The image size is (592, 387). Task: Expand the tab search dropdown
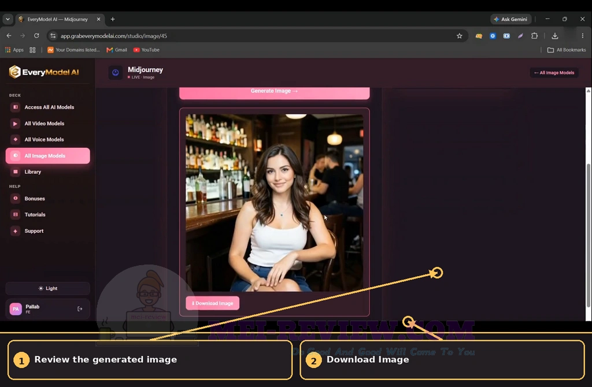pos(8,19)
